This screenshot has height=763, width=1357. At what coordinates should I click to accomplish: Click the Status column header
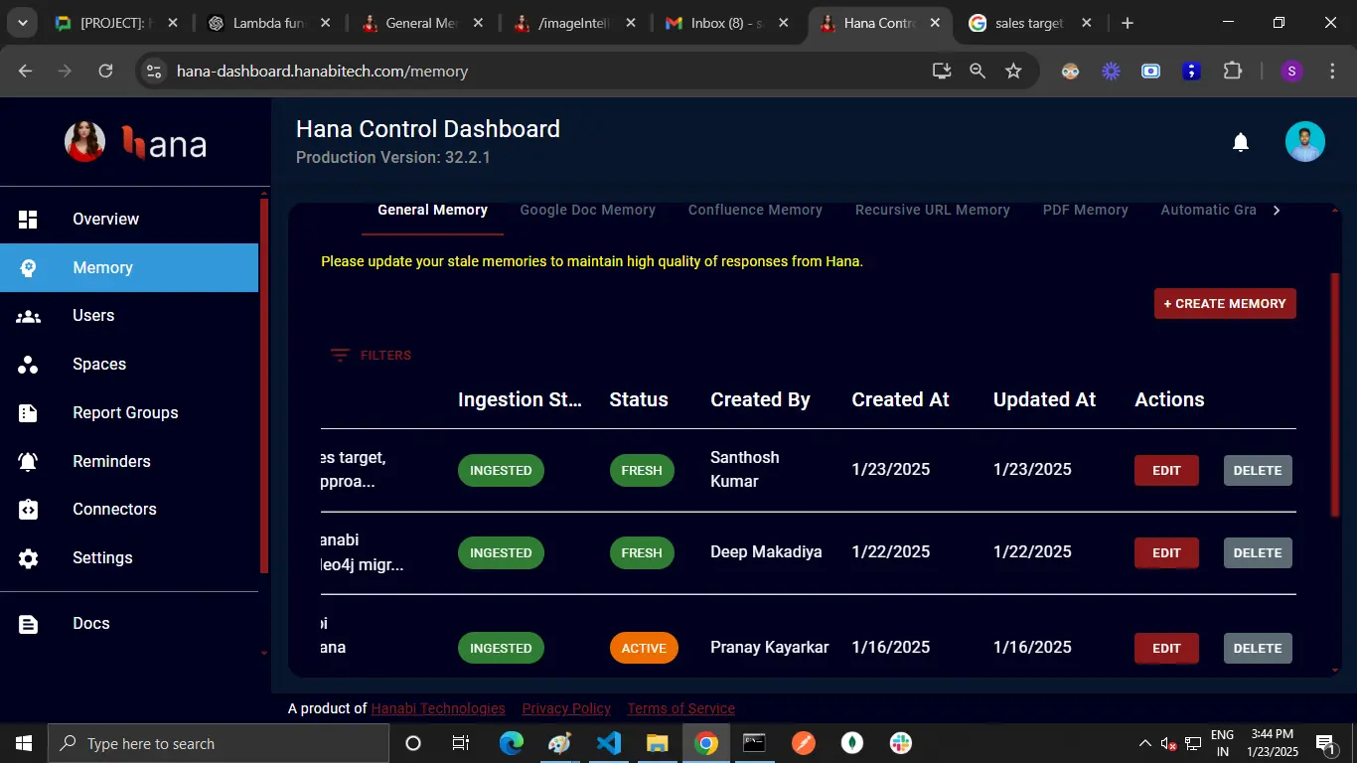[639, 399]
